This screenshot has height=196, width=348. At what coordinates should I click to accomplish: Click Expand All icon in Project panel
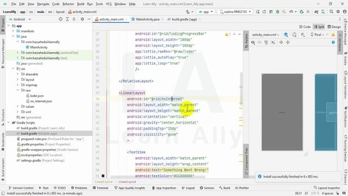[67, 20]
